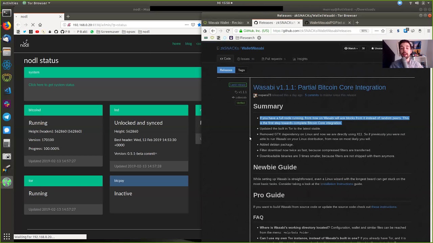The height and width of the screenshot is (243, 433).
Task: Open the zkSNACKs owner link
Action: pyautogui.click(x=230, y=48)
